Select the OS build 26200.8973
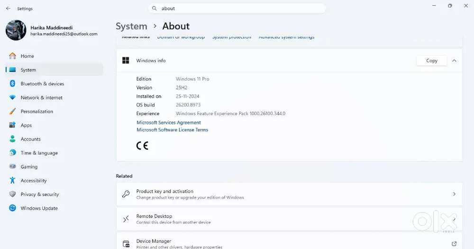The image size is (474, 249). coord(188,105)
